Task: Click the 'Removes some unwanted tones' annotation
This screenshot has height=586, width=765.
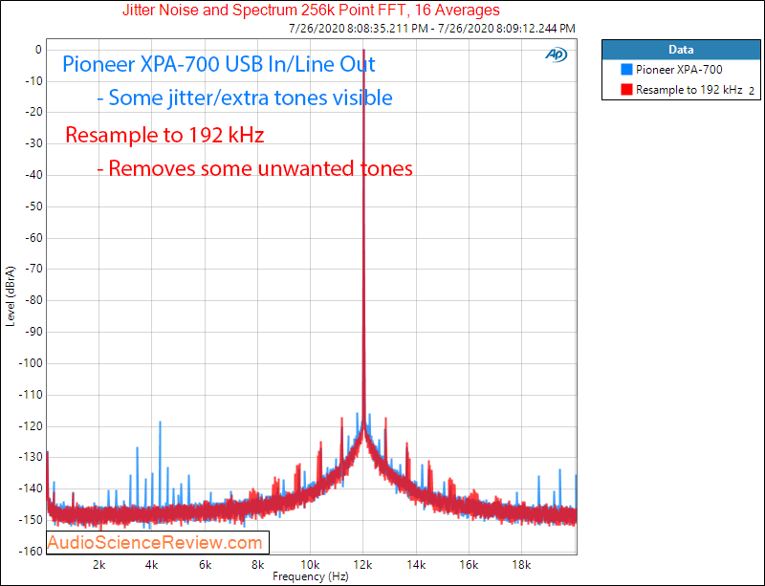Action: (x=254, y=168)
